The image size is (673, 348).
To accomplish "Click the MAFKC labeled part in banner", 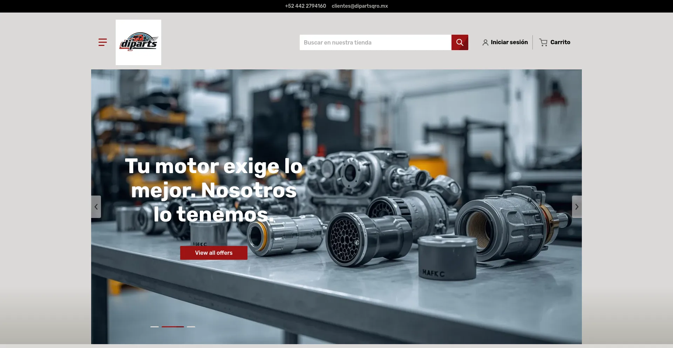I will click(x=447, y=259).
